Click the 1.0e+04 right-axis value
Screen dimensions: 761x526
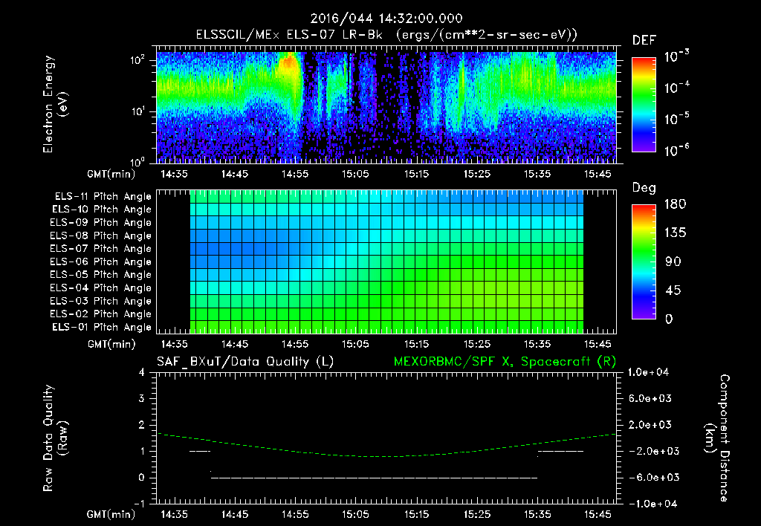[648, 373]
